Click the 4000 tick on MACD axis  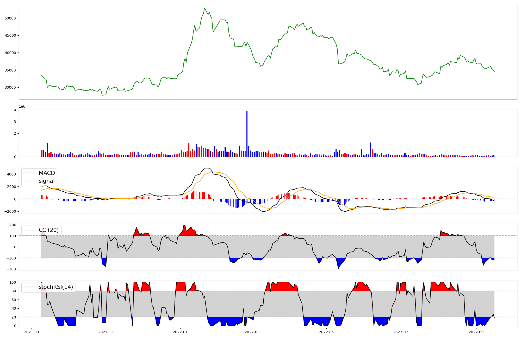12,174
